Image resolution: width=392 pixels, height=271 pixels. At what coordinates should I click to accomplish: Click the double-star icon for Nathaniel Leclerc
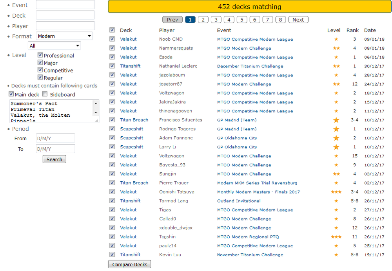coord(336,66)
